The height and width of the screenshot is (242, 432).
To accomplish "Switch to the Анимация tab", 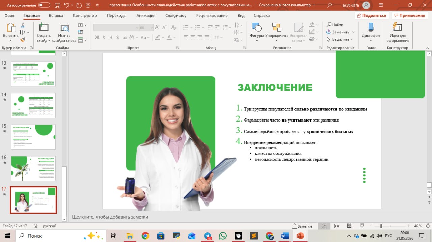I will pyautogui.click(x=146, y=15).
